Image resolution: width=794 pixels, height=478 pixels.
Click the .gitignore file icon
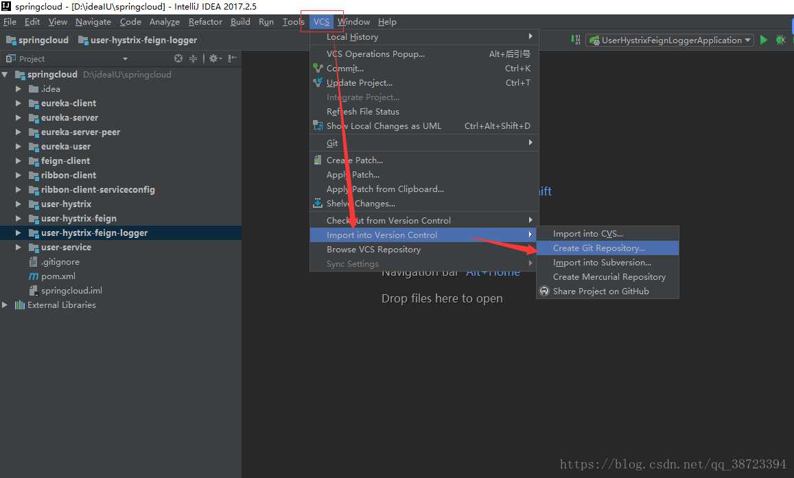[34, 261]
